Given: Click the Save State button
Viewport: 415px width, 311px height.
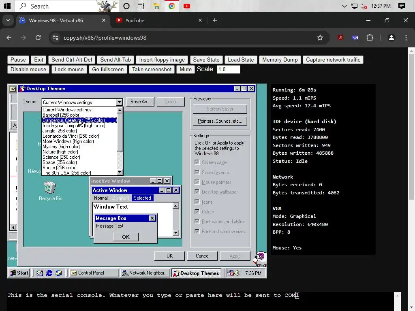Looking at the screenshot, I should pyautogui.click(x=206, y=60).
